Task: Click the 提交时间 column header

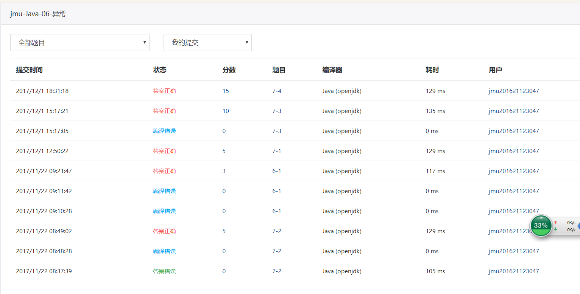Action: pos(29,70)
